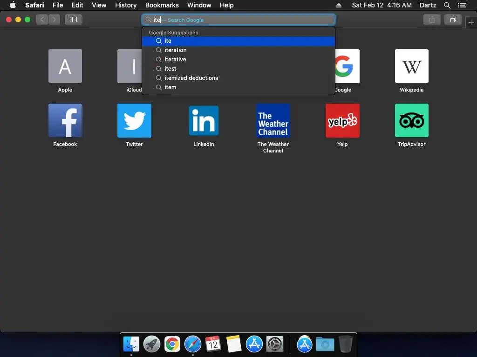Image resolution: width=477 pixels, height=357 pixels.
Task: Minimize Safari with the yellow button
Action: 18,20
